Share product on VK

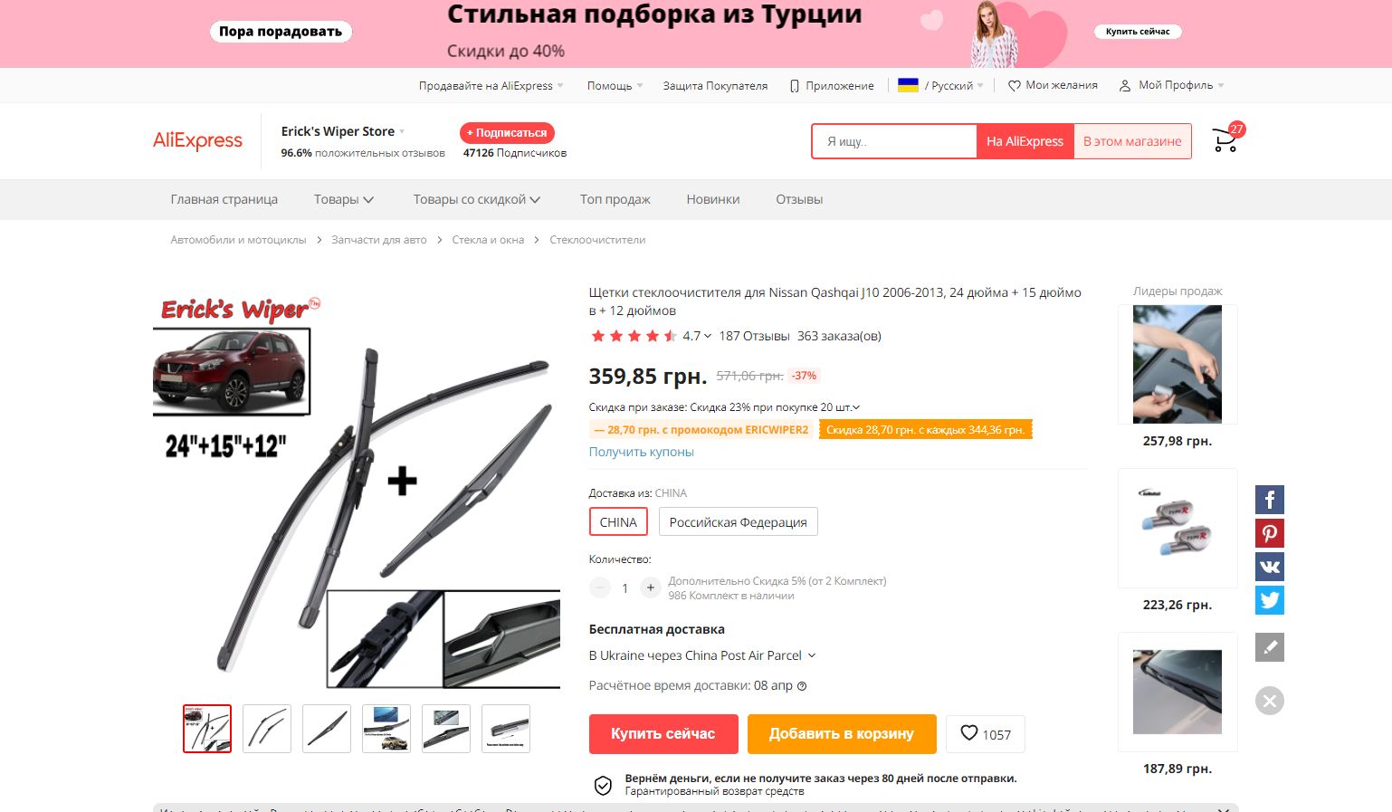point(1270,567)
